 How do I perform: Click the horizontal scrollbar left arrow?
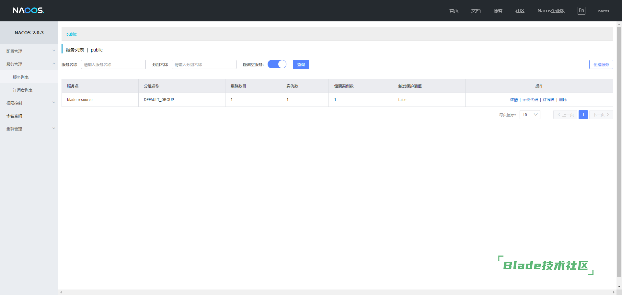coord(61,292)
